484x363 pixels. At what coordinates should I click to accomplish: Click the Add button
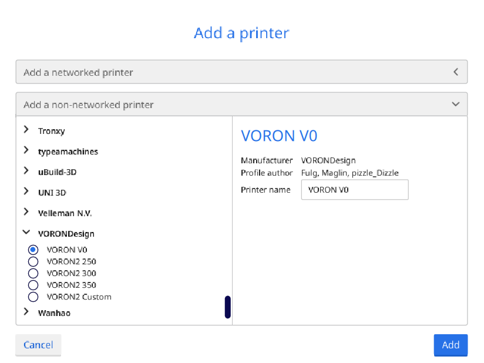(451, 345)
